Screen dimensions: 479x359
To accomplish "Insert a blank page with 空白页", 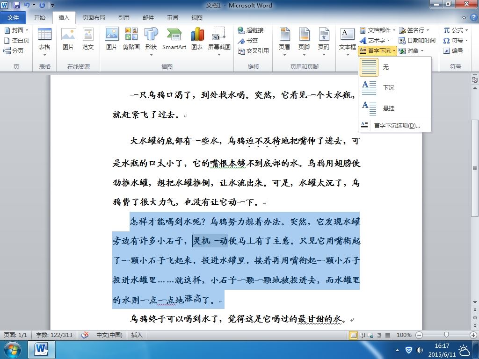I will pos(16,40).
